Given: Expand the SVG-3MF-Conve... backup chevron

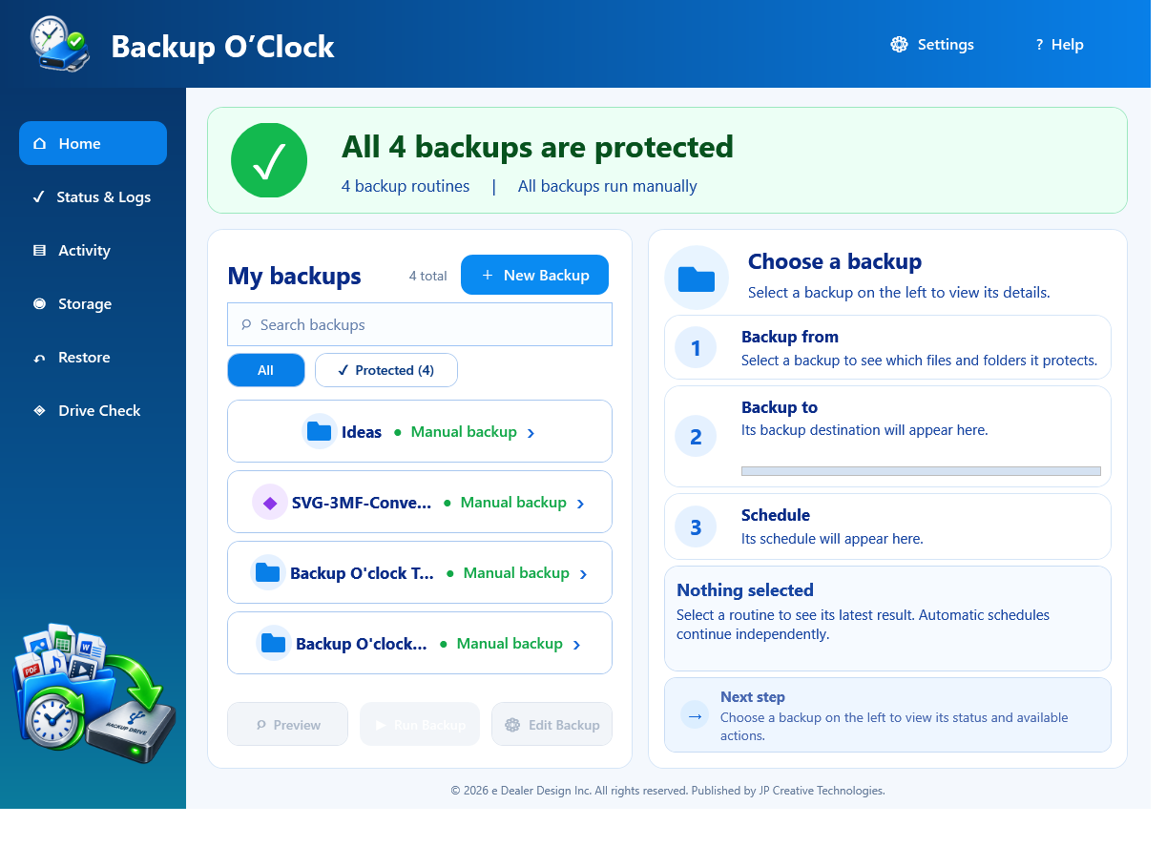Looking at the screenshot, I should (581, 504).
